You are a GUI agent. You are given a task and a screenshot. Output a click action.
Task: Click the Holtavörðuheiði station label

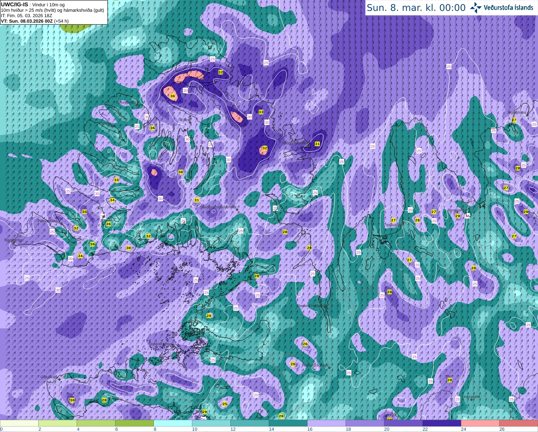click(x=315, y=365)
